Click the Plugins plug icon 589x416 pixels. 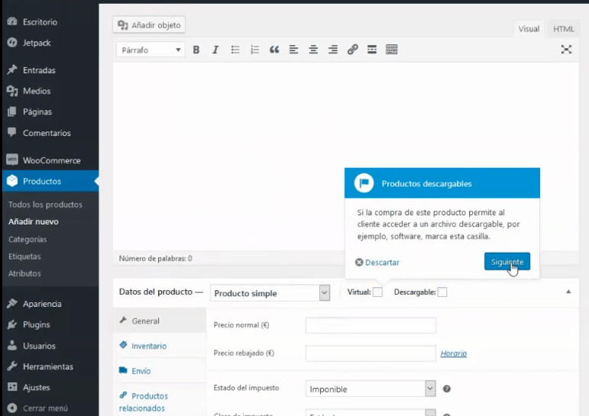click(12, 324)
